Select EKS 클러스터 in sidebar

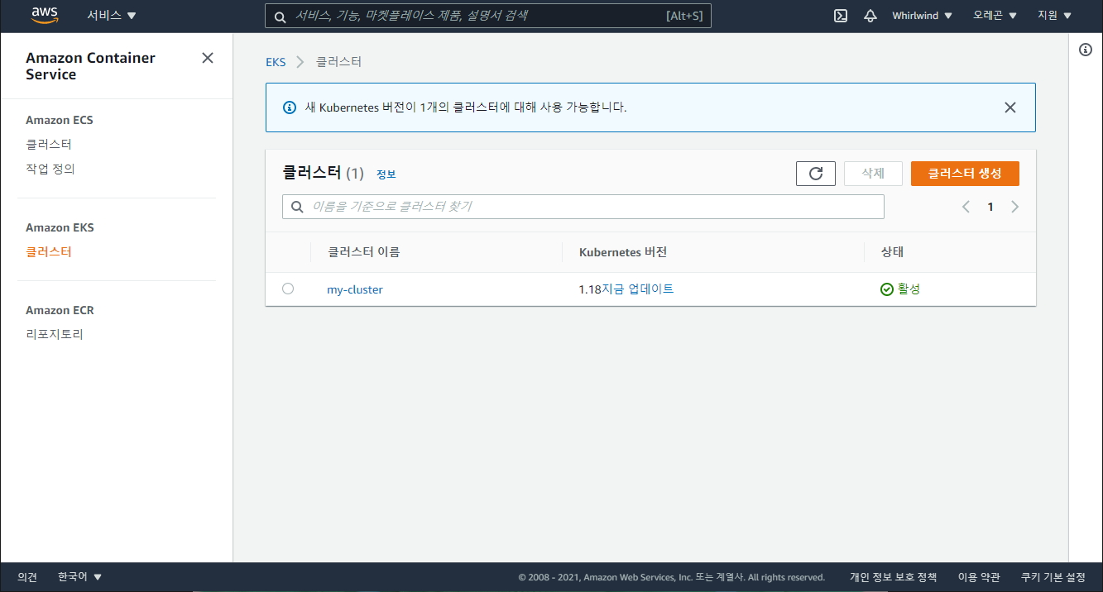49,252
